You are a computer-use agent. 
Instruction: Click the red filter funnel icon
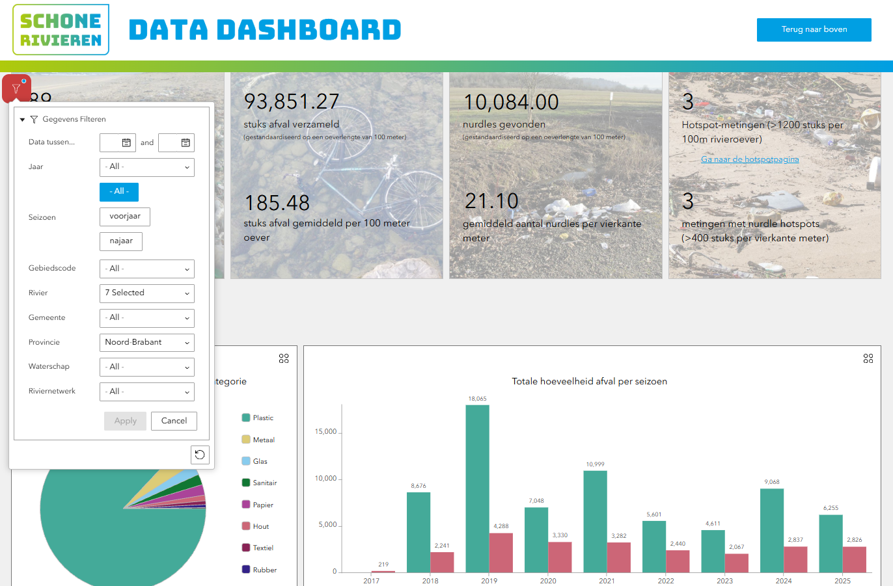click(16, 88)
